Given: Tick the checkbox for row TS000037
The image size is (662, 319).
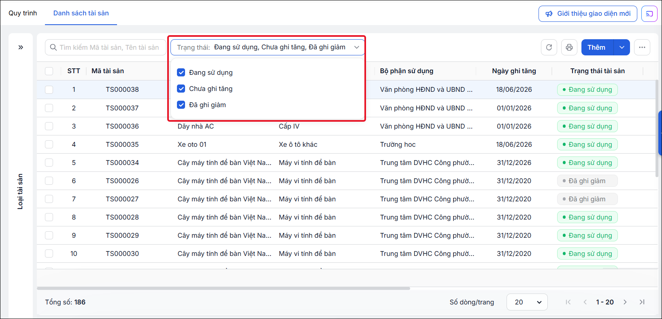Looking at the screenshot, I should click(49, 108).
